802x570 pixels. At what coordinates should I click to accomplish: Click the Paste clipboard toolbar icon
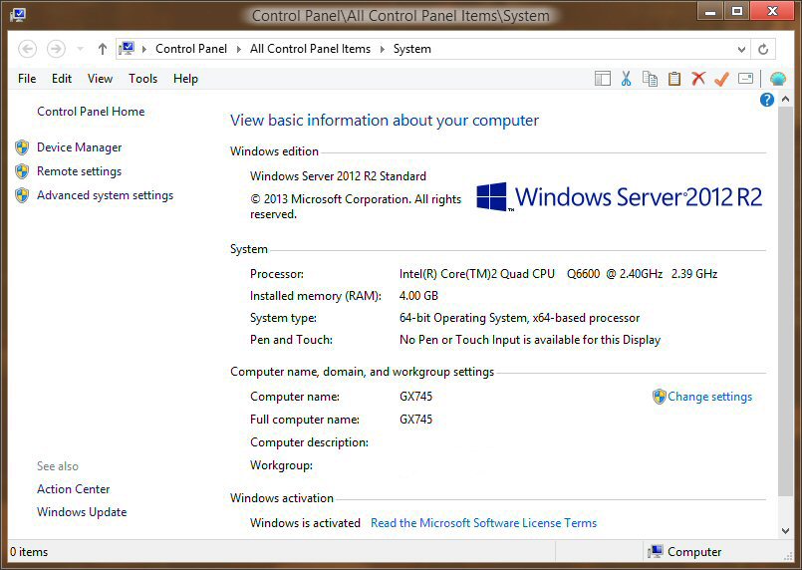[x=674, y=79]
